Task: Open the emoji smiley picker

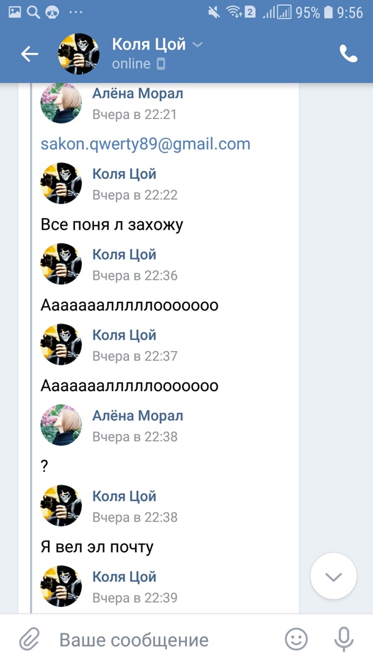Action: tap(296, 639)
